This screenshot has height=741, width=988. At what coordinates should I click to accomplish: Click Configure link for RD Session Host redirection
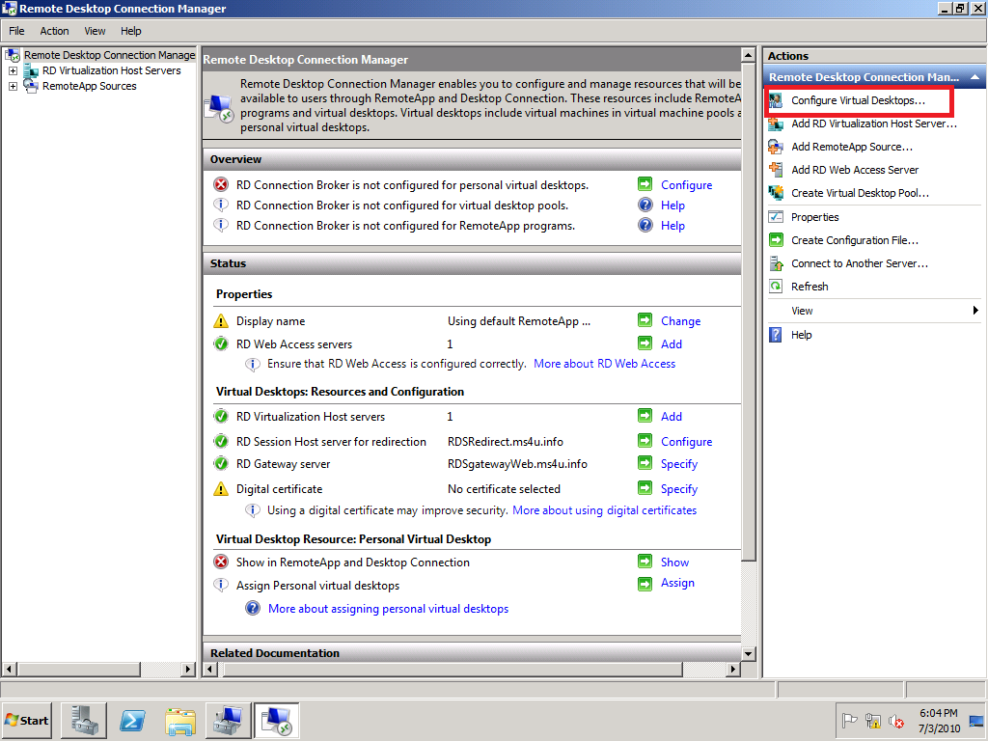point(686,442)
